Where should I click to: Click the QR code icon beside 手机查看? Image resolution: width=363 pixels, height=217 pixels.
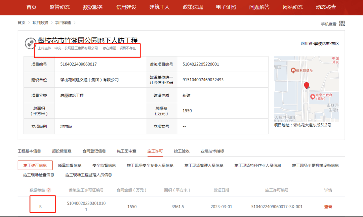click(x=342, y=24)
